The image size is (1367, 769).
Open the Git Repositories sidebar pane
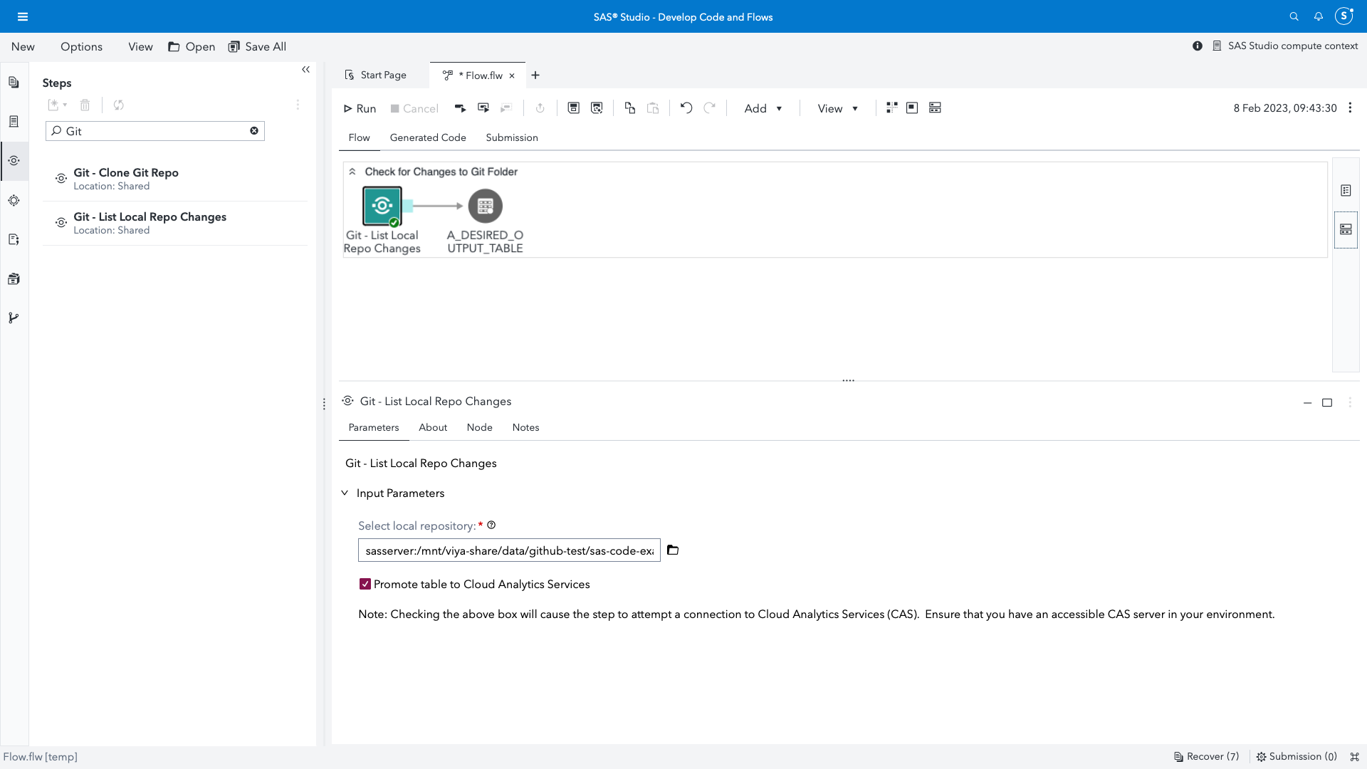(14, 318)
